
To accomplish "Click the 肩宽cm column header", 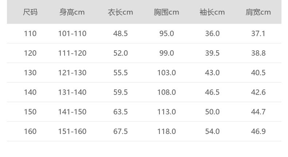I will [258, 12].
